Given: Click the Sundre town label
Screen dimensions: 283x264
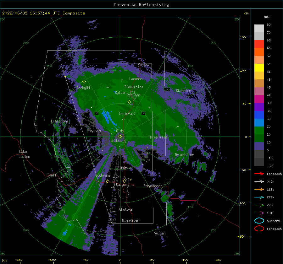Looking at the screenshot, I should click(x=95, y=130).
